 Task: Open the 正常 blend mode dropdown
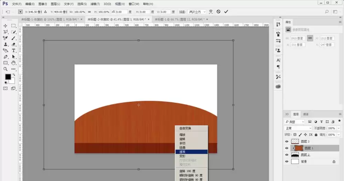click(298, 128)
